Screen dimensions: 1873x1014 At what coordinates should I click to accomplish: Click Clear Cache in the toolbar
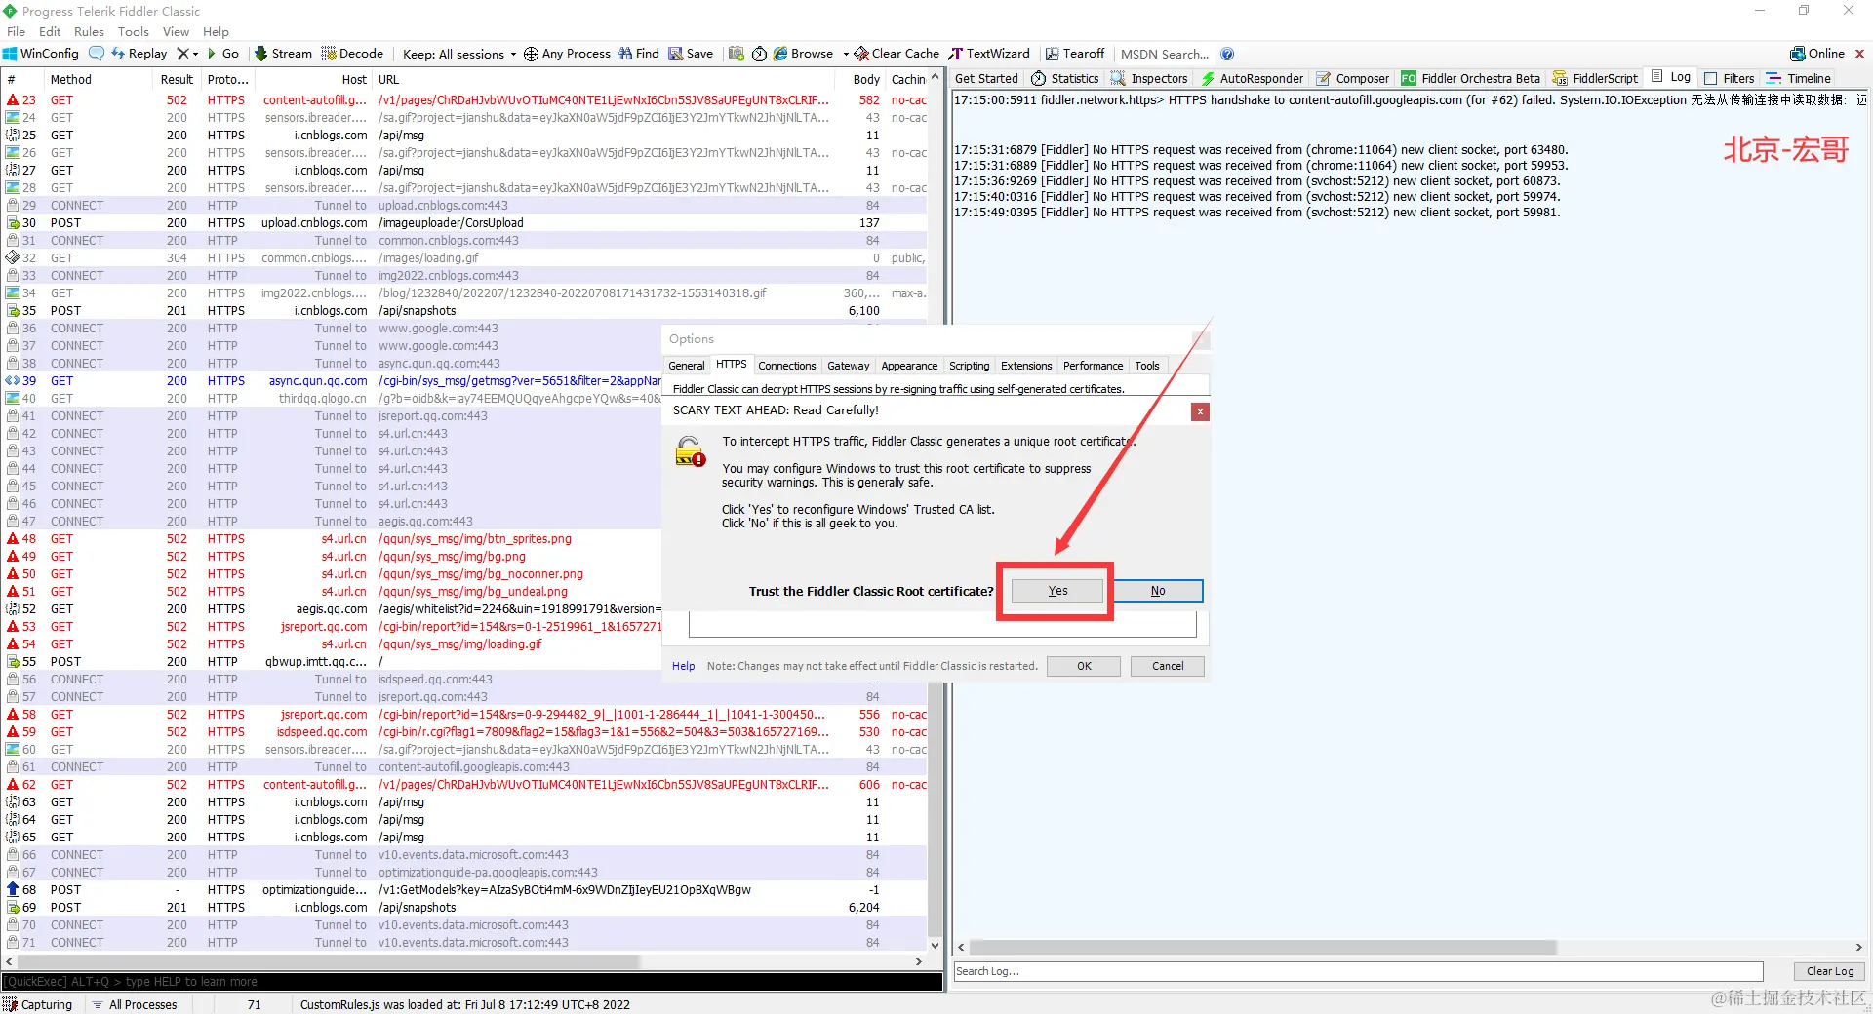click(x=897, y=54)
